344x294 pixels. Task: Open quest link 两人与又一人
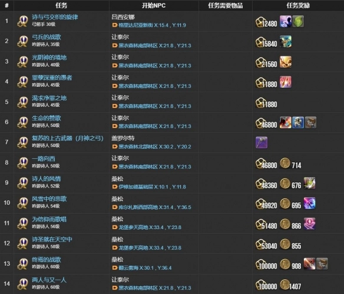(49, 280)
